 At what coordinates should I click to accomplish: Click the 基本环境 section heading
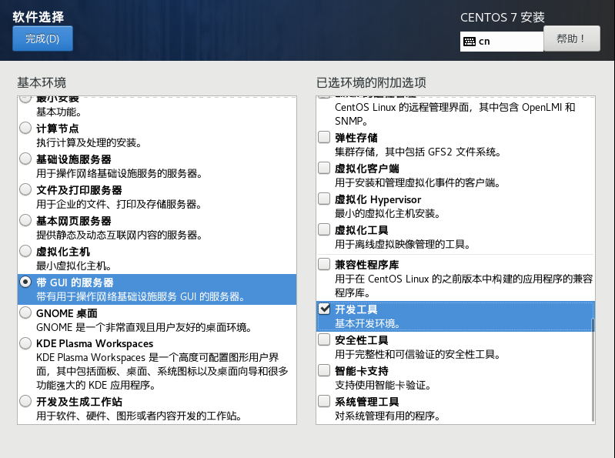pyautogui.click(x=42, y=82)
